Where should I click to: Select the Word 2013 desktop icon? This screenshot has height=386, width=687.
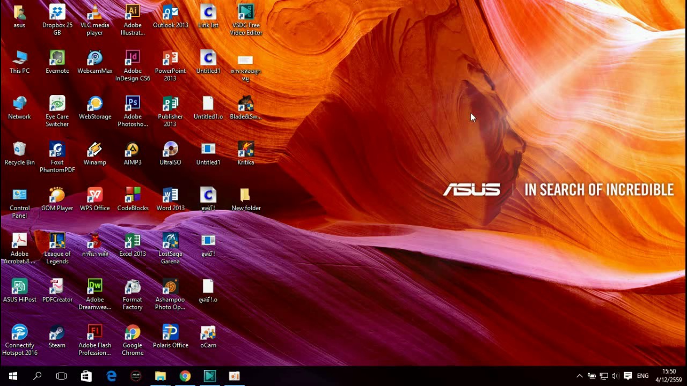[x=171, y=199]
